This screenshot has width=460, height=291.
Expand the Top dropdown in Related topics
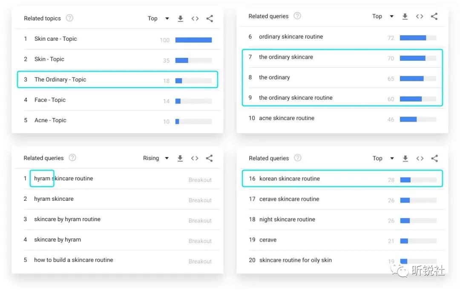[x=158, y=18]
